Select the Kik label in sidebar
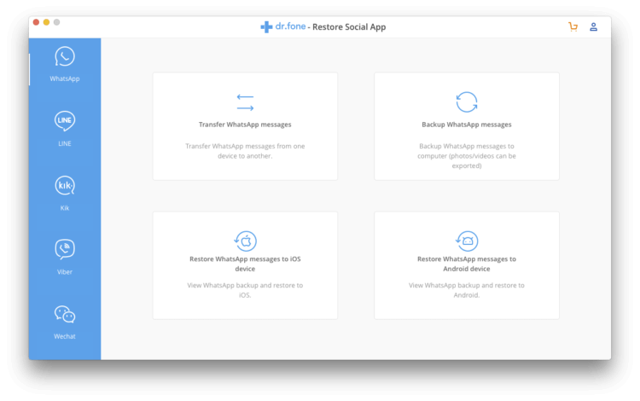Image resolution: width=640 pixels, height=401 pixels. click(65, 208)
